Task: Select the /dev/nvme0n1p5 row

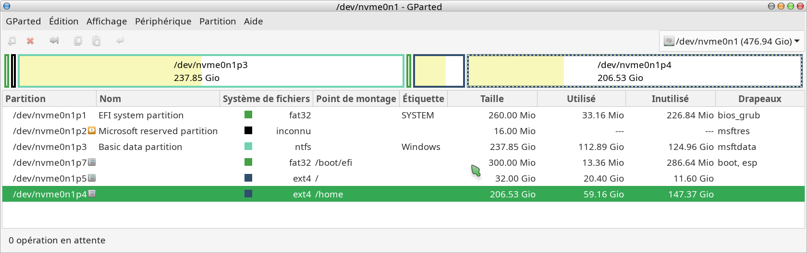Action: (403, 178)
